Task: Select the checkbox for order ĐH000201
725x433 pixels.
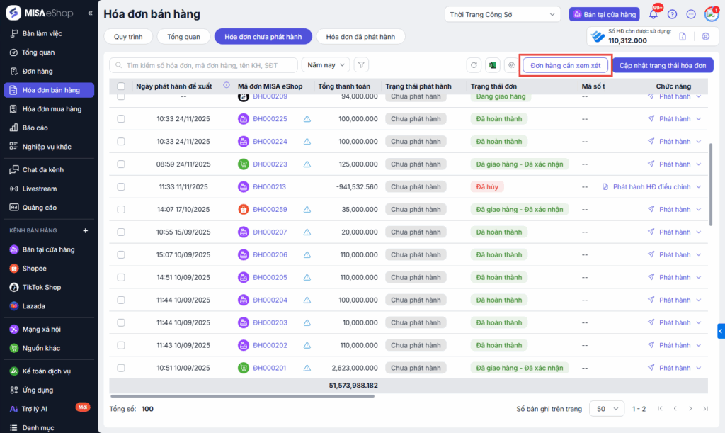Action: point(121,369)
